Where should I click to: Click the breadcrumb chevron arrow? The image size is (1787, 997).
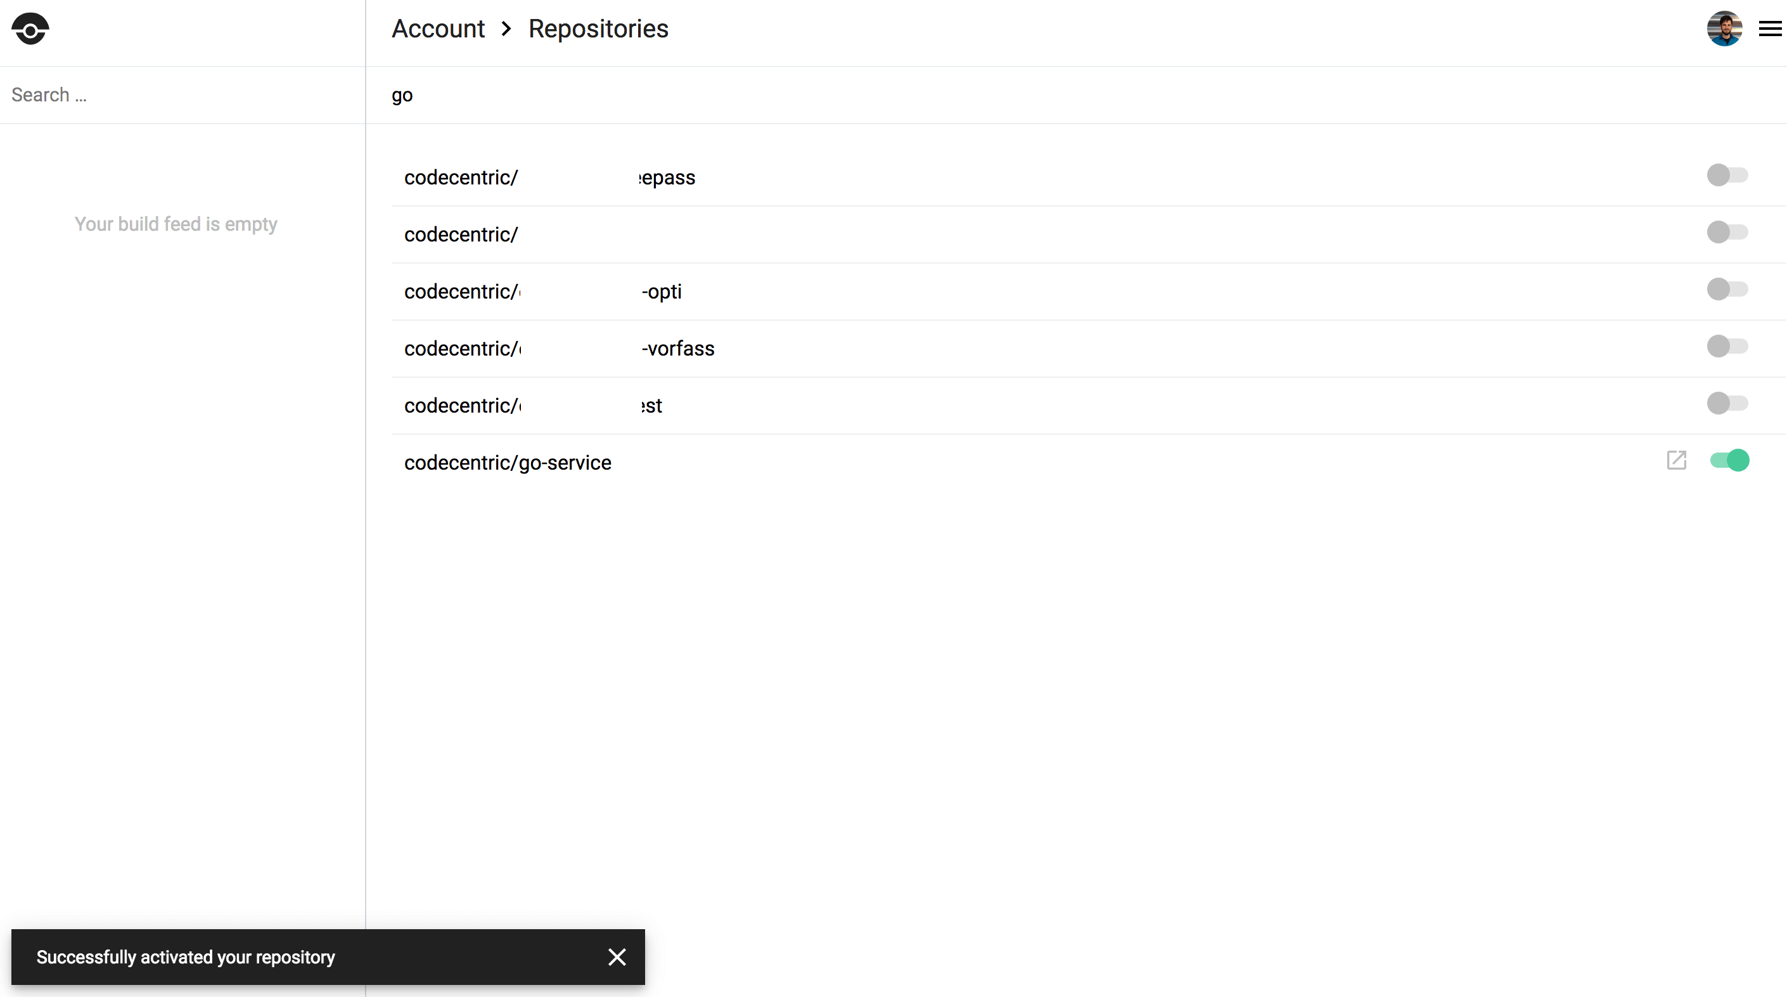click(506, 29)
